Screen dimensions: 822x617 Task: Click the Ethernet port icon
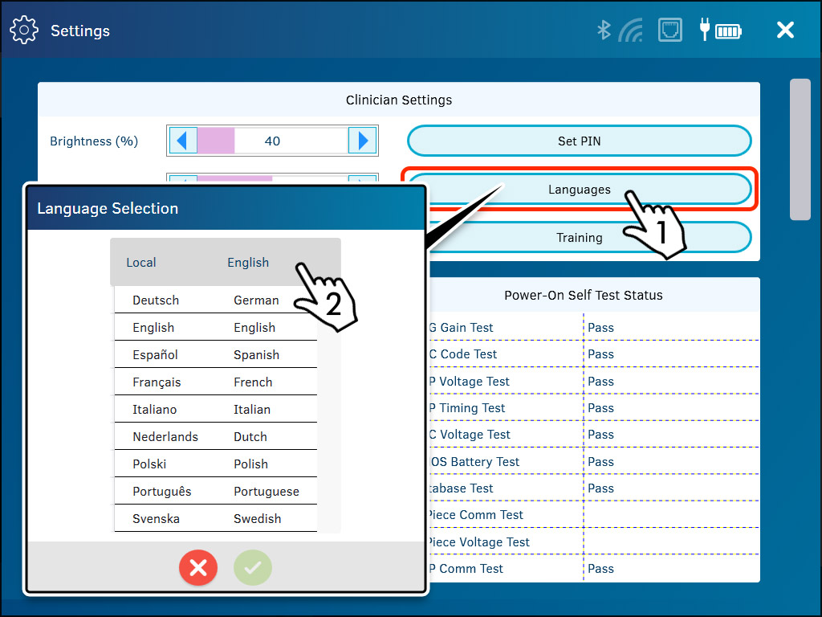[x=669, y=31]
